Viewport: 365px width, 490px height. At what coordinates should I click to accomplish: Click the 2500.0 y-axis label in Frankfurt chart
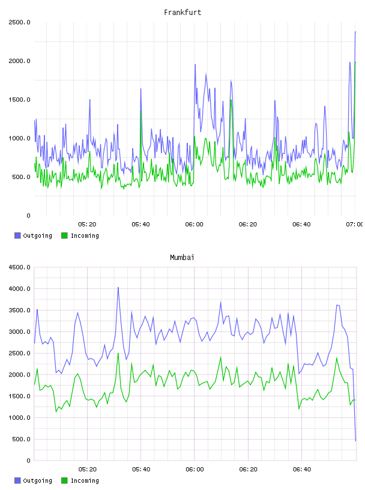(20, 22)
